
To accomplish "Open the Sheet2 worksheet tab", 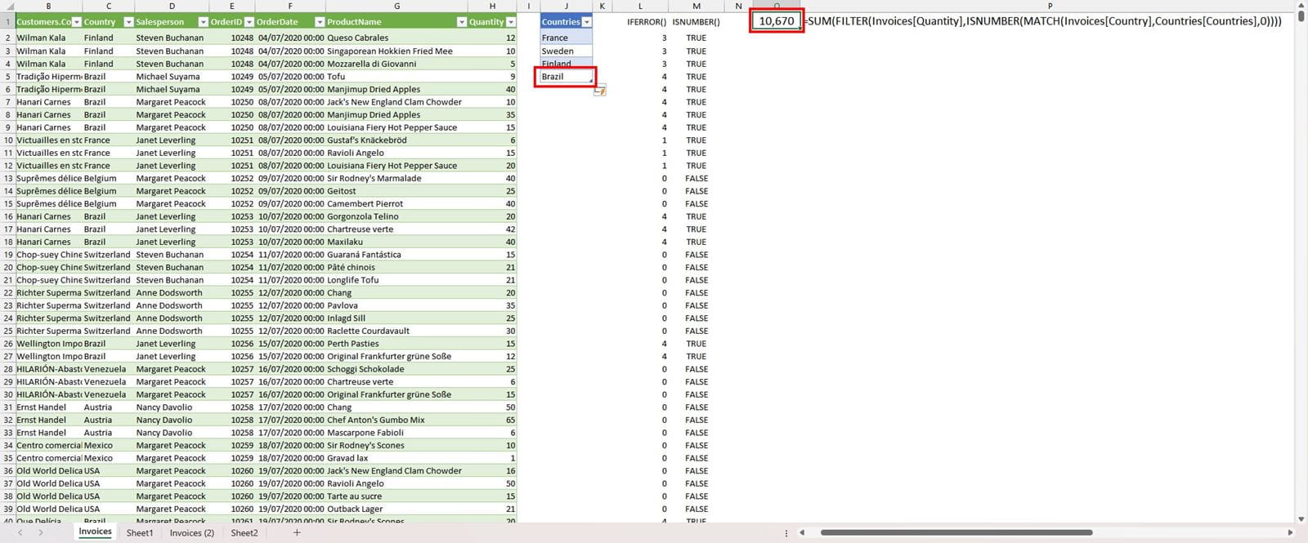I will point(244,532).
